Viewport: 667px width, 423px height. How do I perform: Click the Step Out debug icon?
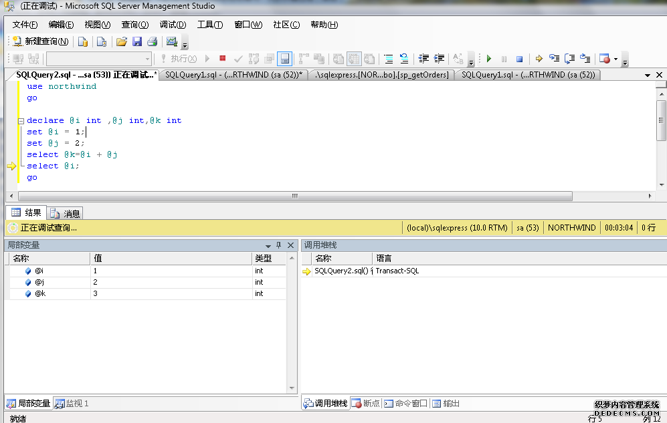pos(585,59)
